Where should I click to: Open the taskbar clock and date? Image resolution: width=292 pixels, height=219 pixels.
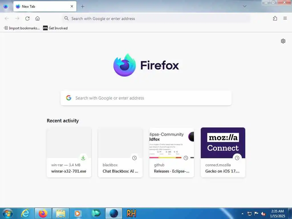pyautogui.click(x=277, y=214)
